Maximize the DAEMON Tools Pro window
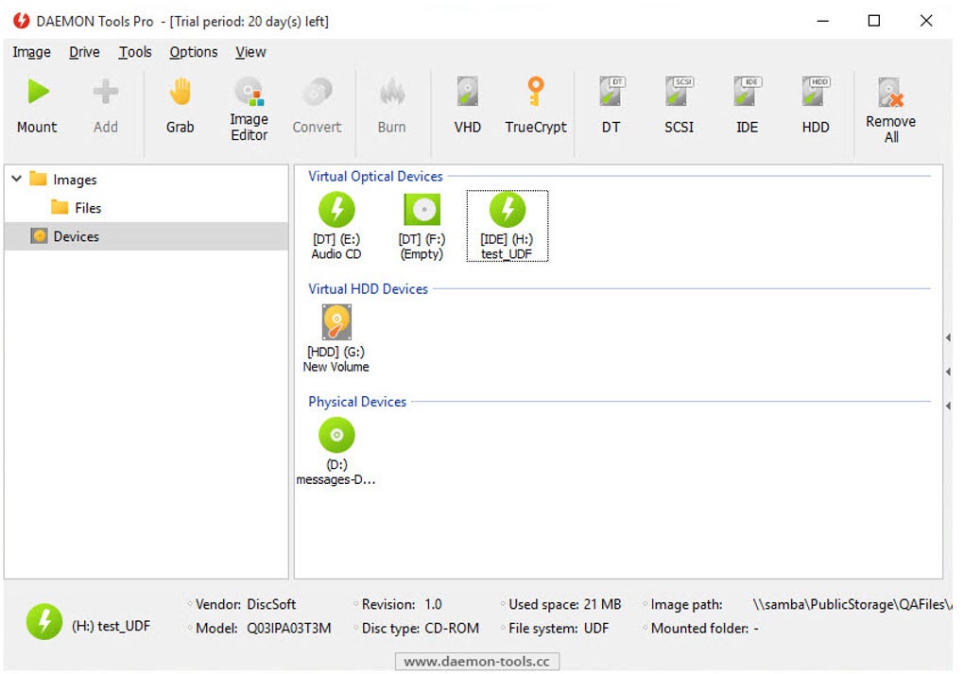This screenshot has width=964, height=674. click(873, 21)
